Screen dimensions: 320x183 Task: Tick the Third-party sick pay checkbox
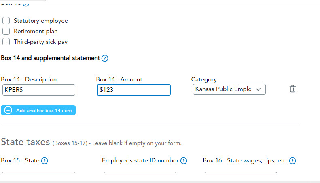pyautogui.click(x=6, y=41)
